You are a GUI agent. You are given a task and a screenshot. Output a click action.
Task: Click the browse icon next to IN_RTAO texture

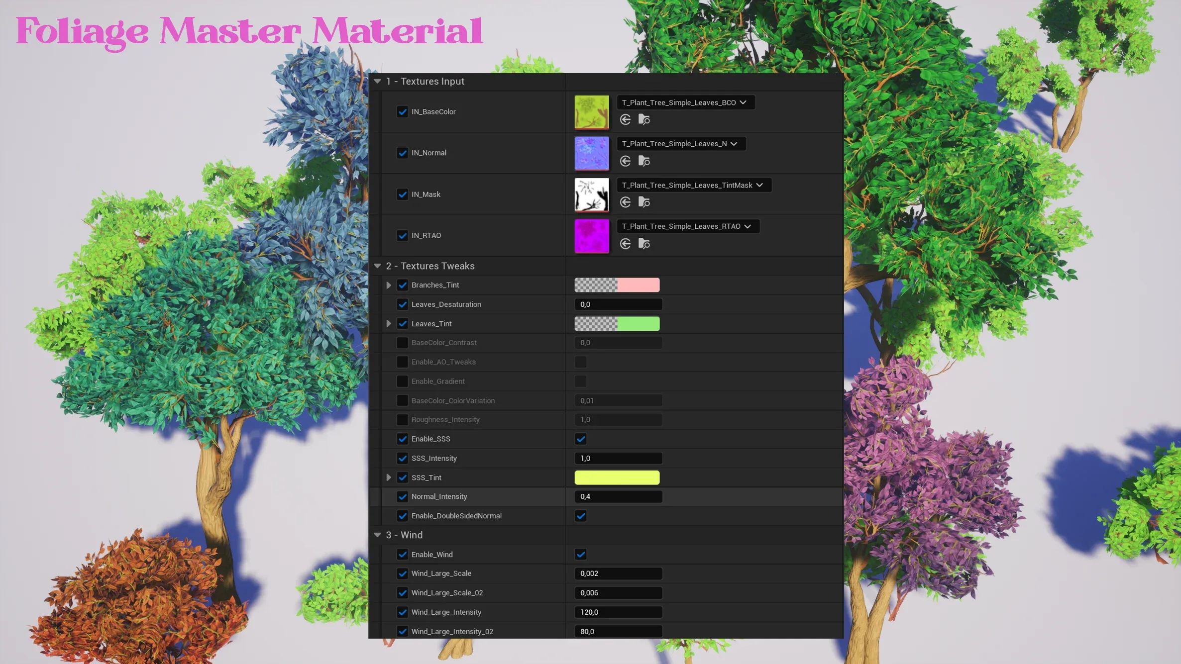[645, 244]
